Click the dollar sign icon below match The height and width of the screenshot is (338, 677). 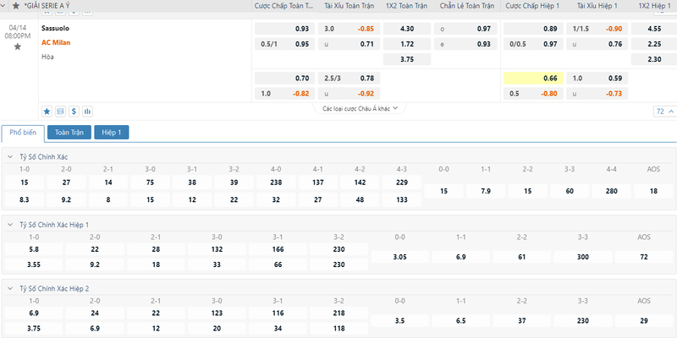coord(74,112)
